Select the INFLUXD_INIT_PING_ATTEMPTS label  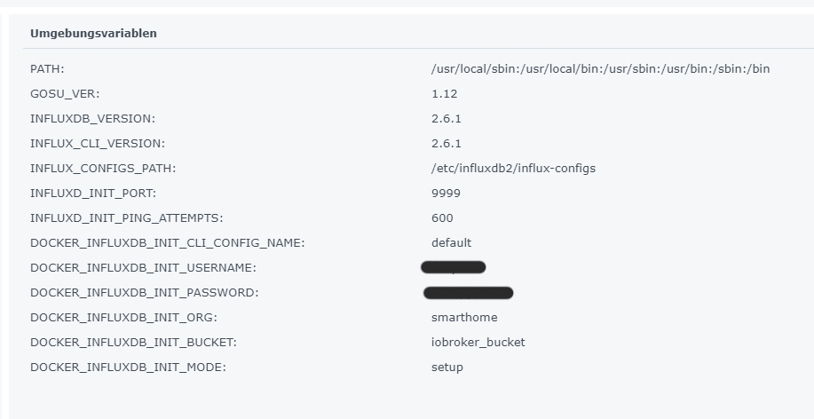127,218
